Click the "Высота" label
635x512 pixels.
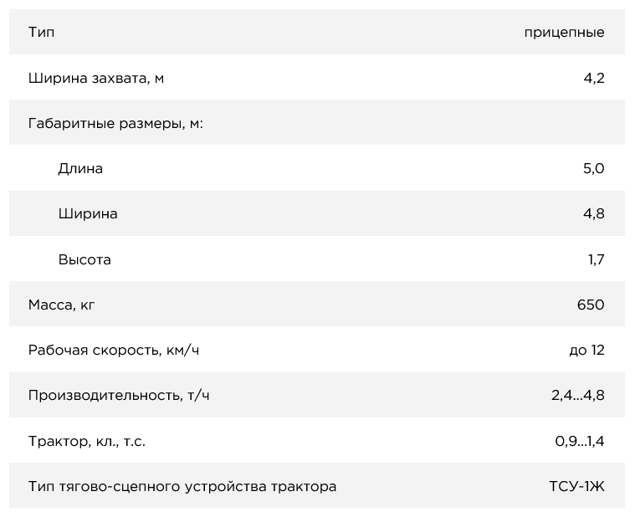[84, 259]
